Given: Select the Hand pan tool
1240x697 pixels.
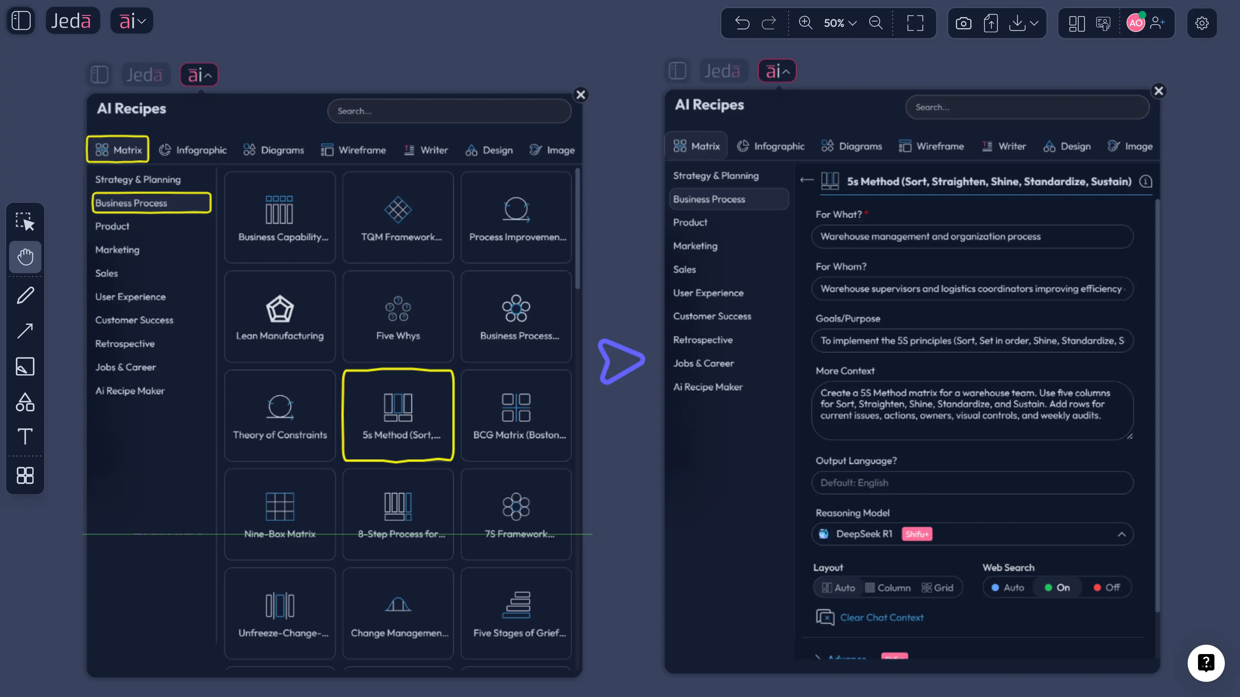Looking at the screenshot, I should click(x=25, y=257).
